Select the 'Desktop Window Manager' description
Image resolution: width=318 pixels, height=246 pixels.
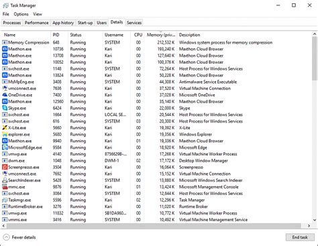coord(203,161)
